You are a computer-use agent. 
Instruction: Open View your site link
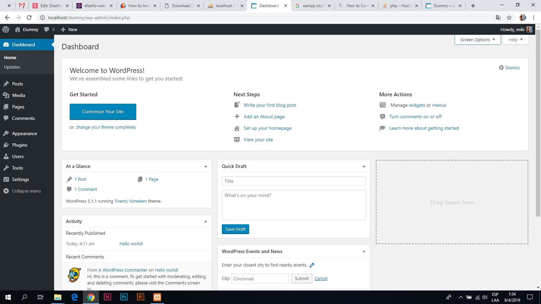click(258, 140)
